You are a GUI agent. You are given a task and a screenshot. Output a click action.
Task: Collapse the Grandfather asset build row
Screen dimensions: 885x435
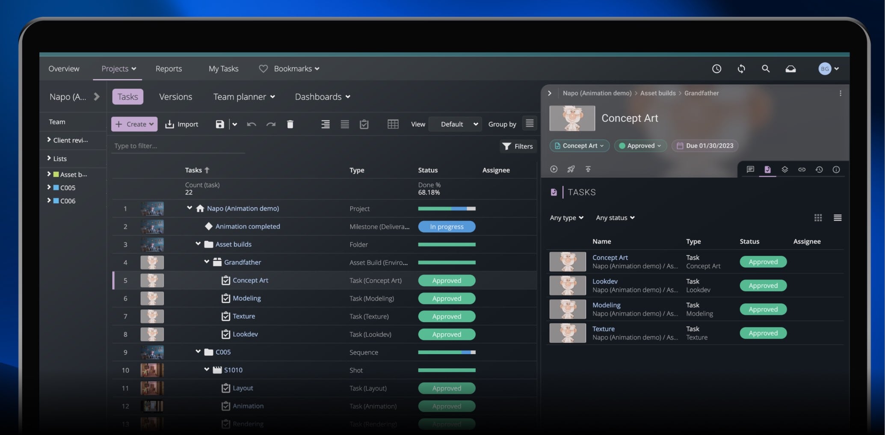point(207,262)
